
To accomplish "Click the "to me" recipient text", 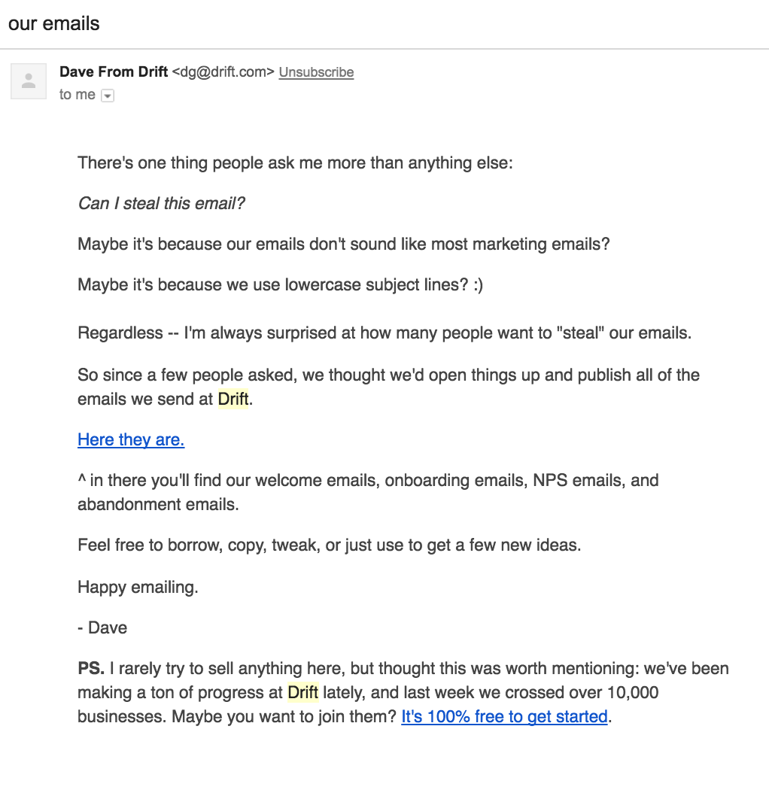I will point(77,95).
